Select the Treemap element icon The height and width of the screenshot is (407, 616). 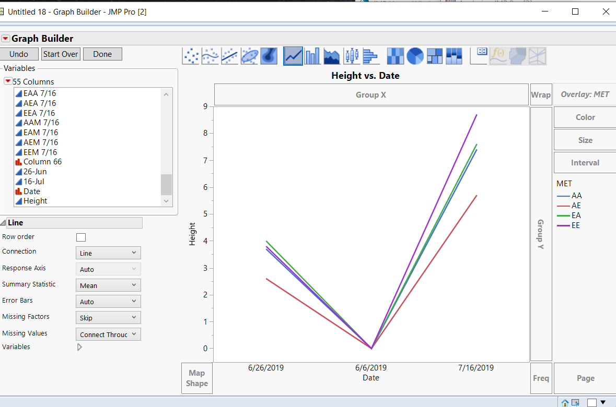click(x=435, y=56)
